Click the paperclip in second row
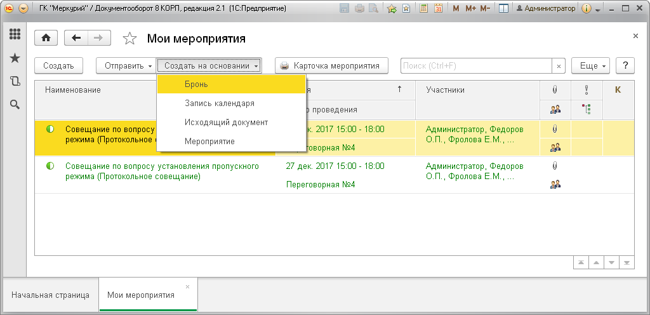 (x=555, y=166)
